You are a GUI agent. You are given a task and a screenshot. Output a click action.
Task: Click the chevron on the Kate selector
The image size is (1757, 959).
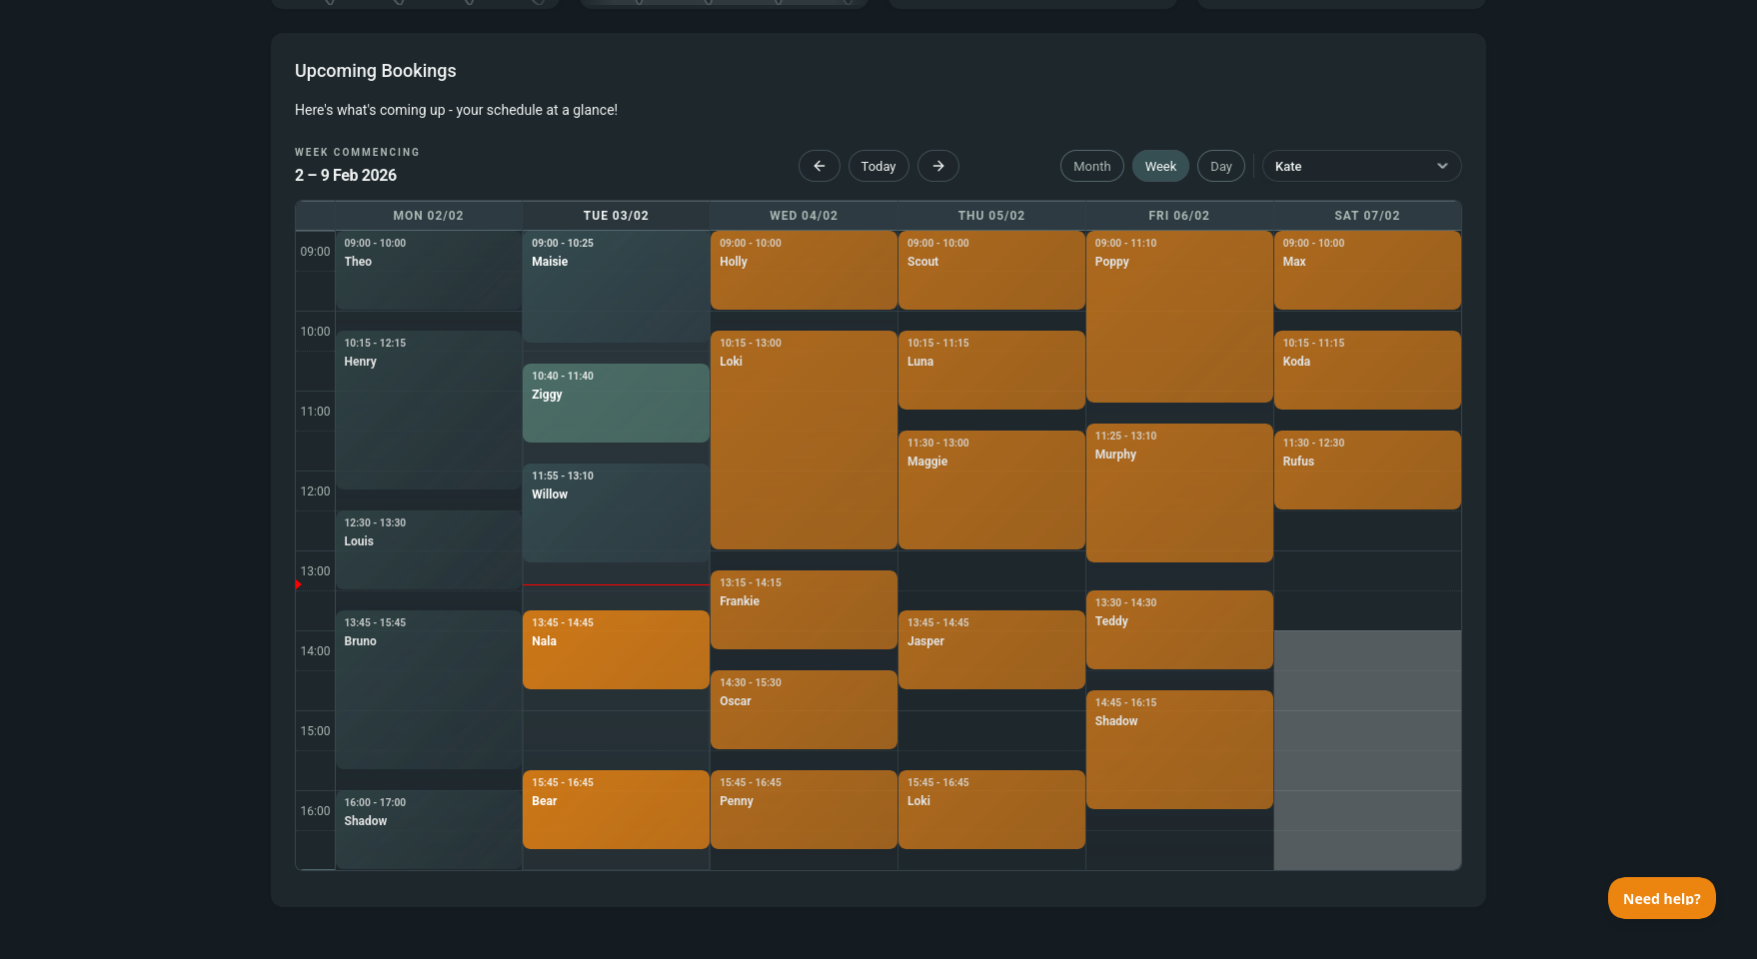[1441, 166]
